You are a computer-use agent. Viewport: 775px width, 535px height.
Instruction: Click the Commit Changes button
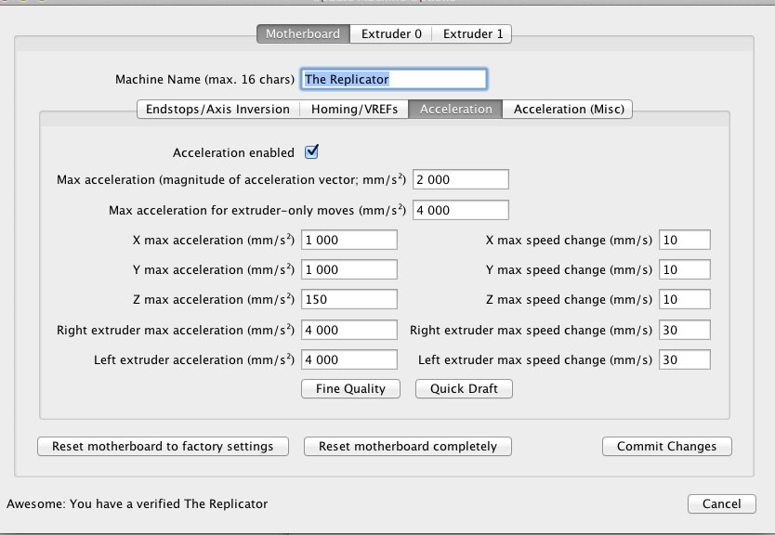coord(667,446)
